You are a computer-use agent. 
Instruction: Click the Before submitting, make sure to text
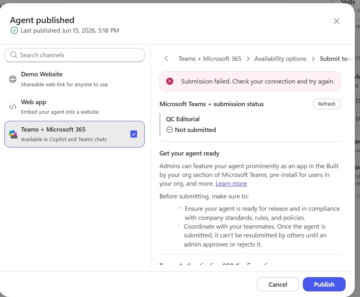click(204, 196)
